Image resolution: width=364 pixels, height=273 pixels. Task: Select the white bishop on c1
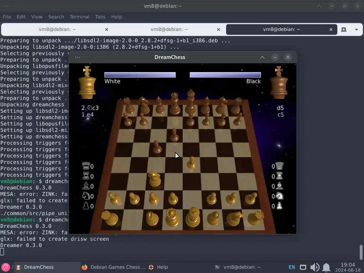[x=152, y=219]
